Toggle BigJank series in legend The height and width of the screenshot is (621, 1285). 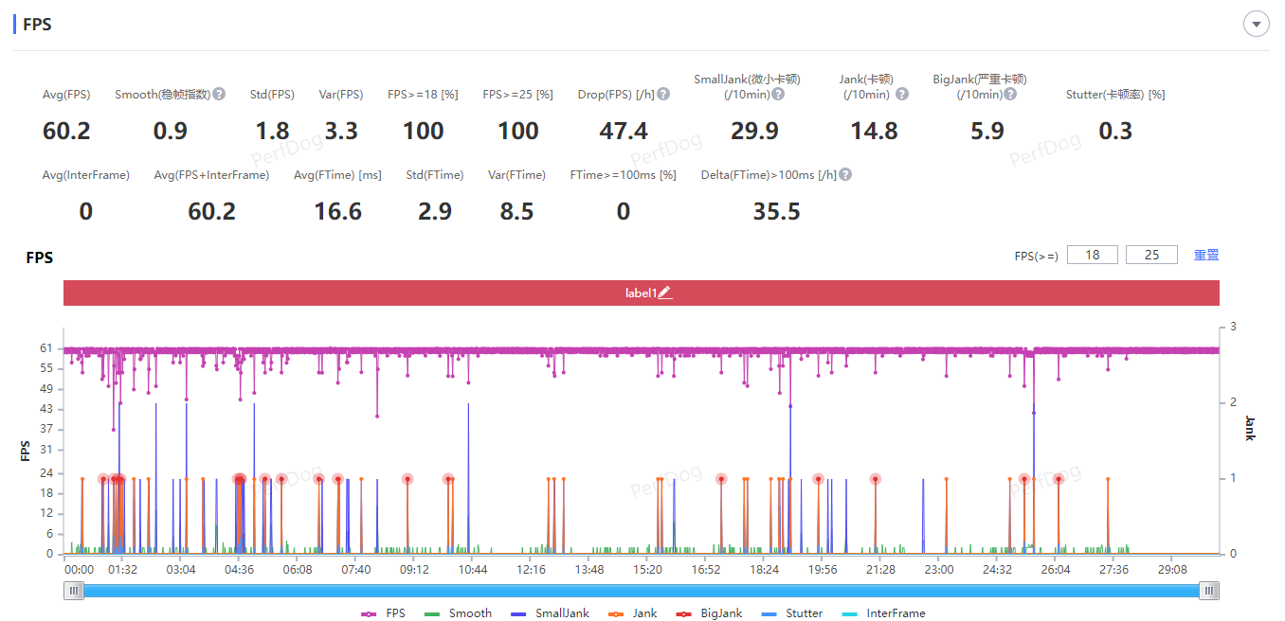[709, 613]
